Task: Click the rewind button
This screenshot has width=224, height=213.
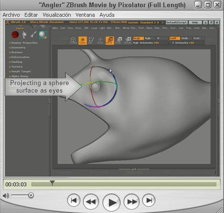Action: click(x=91, y=202)
